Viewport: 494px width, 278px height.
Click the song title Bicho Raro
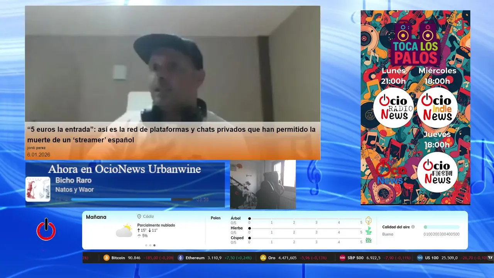click(73, 180)
